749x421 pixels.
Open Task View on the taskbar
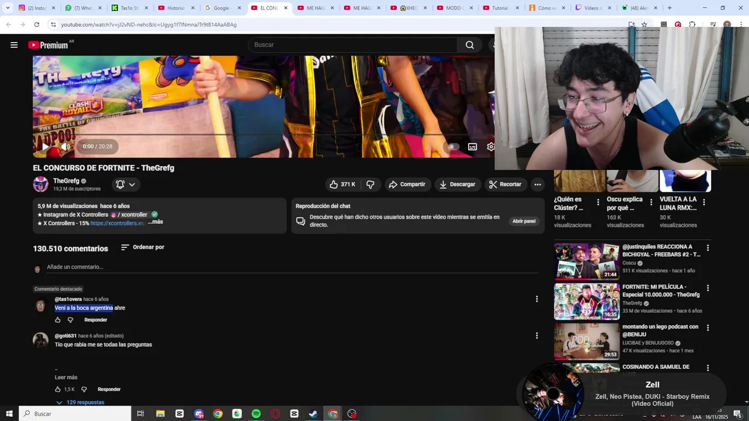coord(140,413)
